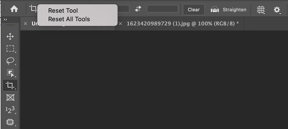288x129 pixels.
Task: Open the Crop tool preset picker in the options bar
Action: click(x=33, y=9)
